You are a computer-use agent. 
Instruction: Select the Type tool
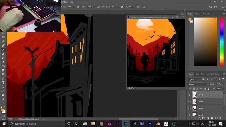click(x=3, y=83)
